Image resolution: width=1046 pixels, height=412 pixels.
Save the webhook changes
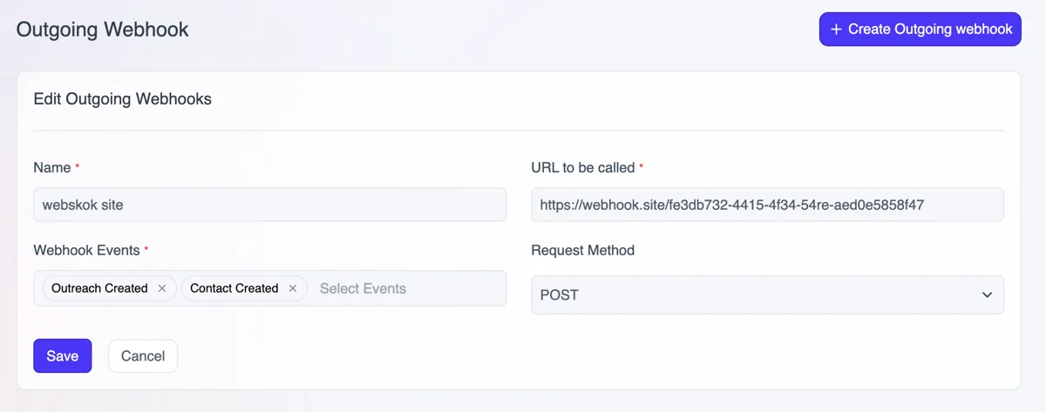63,355
